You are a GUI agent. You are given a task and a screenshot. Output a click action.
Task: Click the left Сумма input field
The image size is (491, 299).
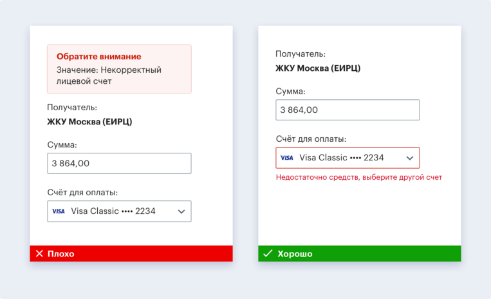(119, 163)
